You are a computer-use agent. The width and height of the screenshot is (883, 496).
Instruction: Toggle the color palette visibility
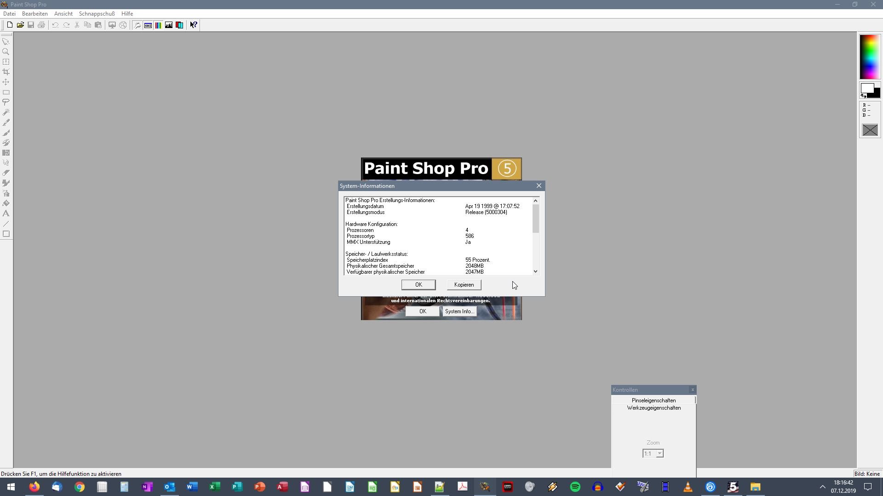[158, 25]
